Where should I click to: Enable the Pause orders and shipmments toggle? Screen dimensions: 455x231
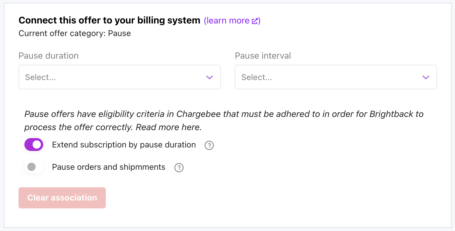(34, 167)
